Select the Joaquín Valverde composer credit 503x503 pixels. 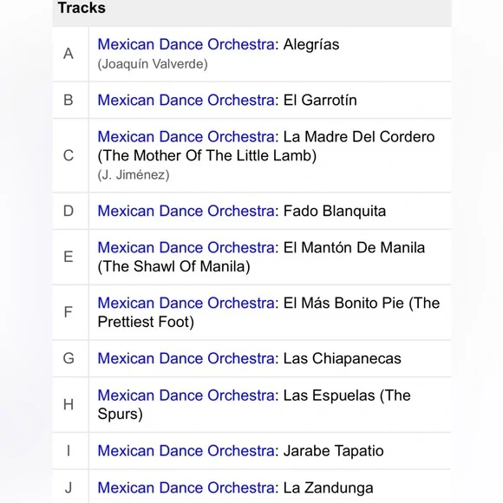coord(153,64)
